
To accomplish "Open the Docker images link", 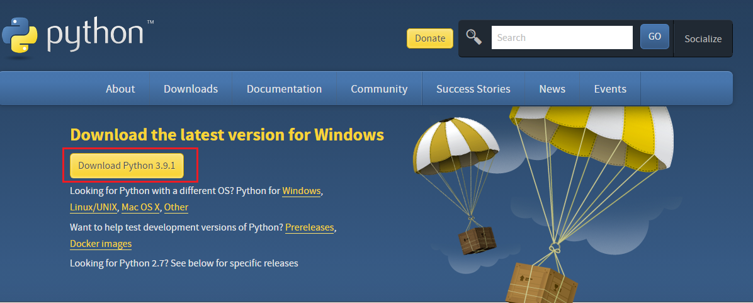I will click(101, 244).
